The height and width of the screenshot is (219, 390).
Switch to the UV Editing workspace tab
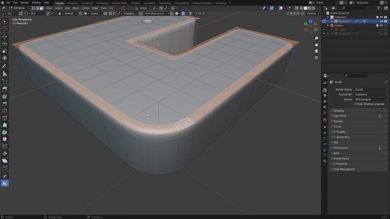102,3
